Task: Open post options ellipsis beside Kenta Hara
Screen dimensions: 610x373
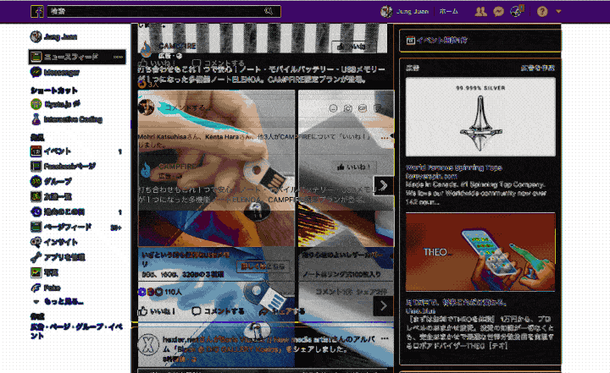Action: pyautogui.click(x=385, y=138)
